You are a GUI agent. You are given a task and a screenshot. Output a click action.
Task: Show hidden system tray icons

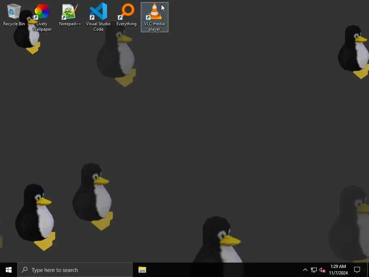[305, 270]
